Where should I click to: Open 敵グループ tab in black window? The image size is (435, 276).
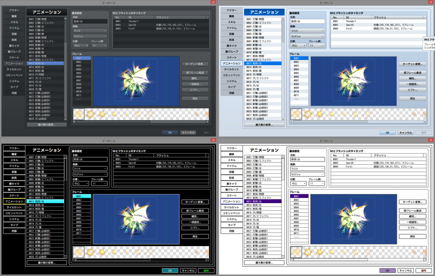(14, 190)
